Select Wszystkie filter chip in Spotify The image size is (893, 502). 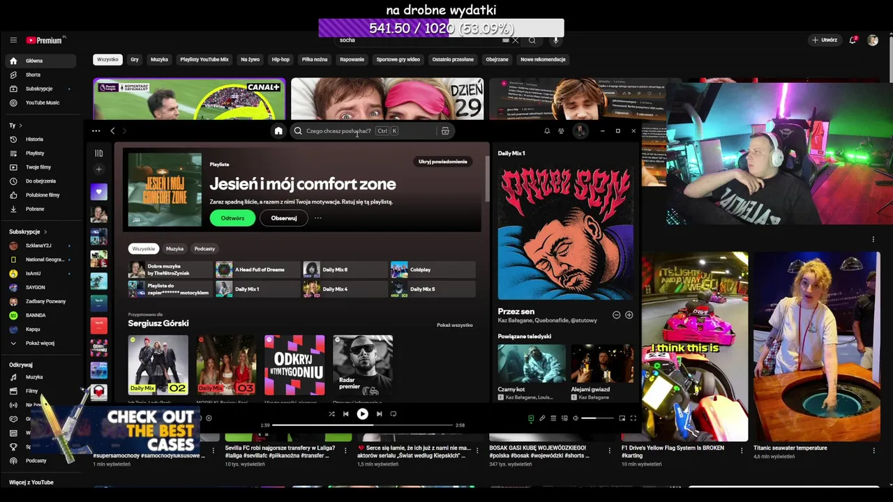pos(144,249)
